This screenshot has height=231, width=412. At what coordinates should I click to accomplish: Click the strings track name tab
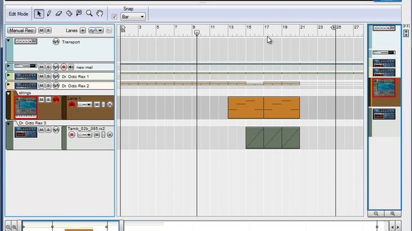pos(24,93)
